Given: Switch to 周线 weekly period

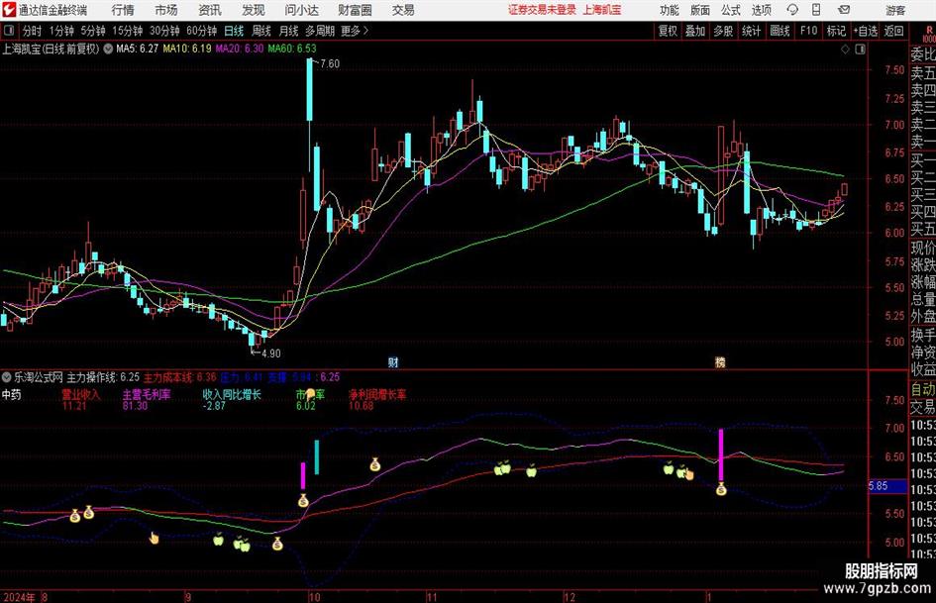Looking at the screenshot, I should point(261,31).
